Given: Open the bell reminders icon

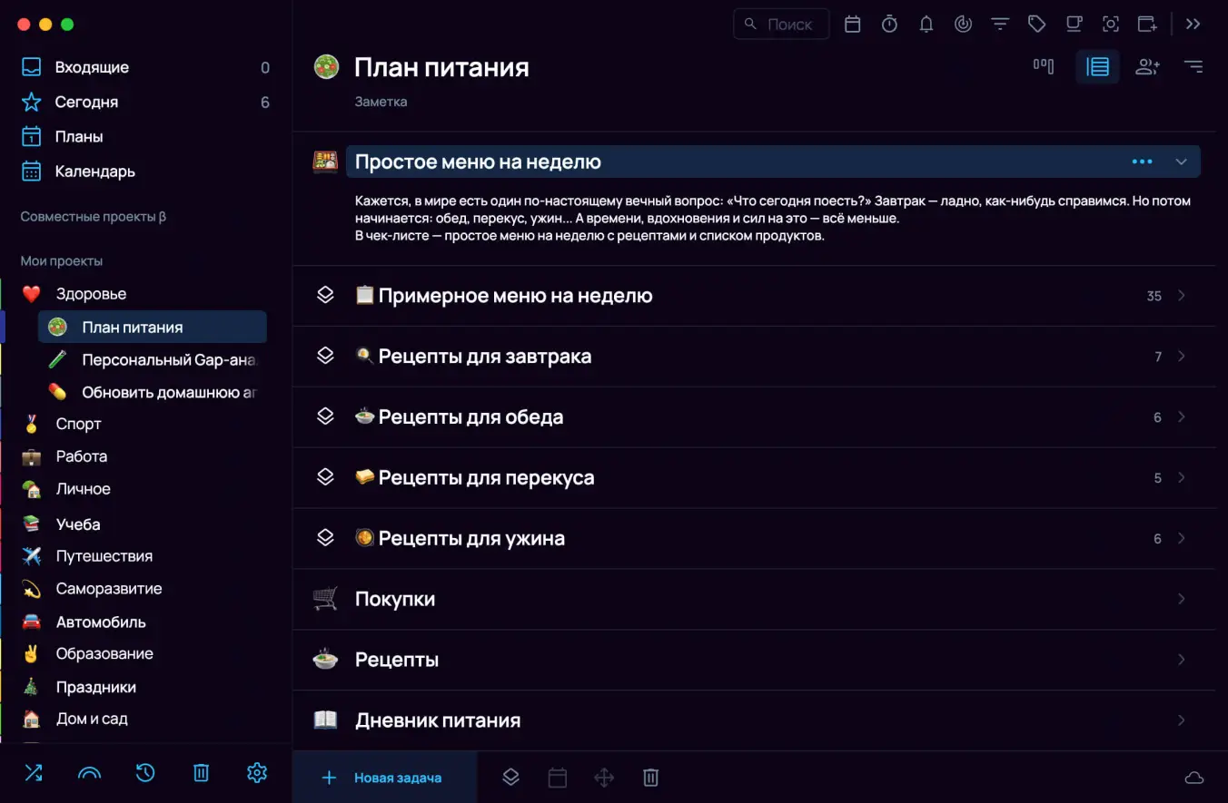Looking at the screenshot, I should pyautogui.click(x=926, y=24).
